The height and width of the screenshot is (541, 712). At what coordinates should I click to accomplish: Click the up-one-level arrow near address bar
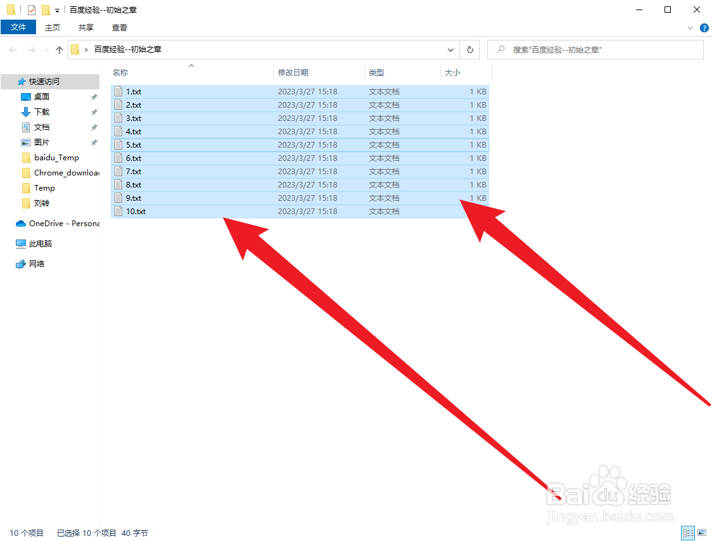pos(59,49)
